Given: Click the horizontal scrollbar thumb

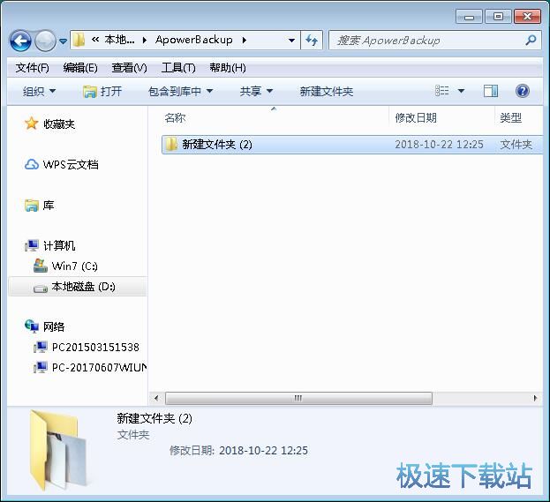Looking at the screenshot, I should (298, 398).
